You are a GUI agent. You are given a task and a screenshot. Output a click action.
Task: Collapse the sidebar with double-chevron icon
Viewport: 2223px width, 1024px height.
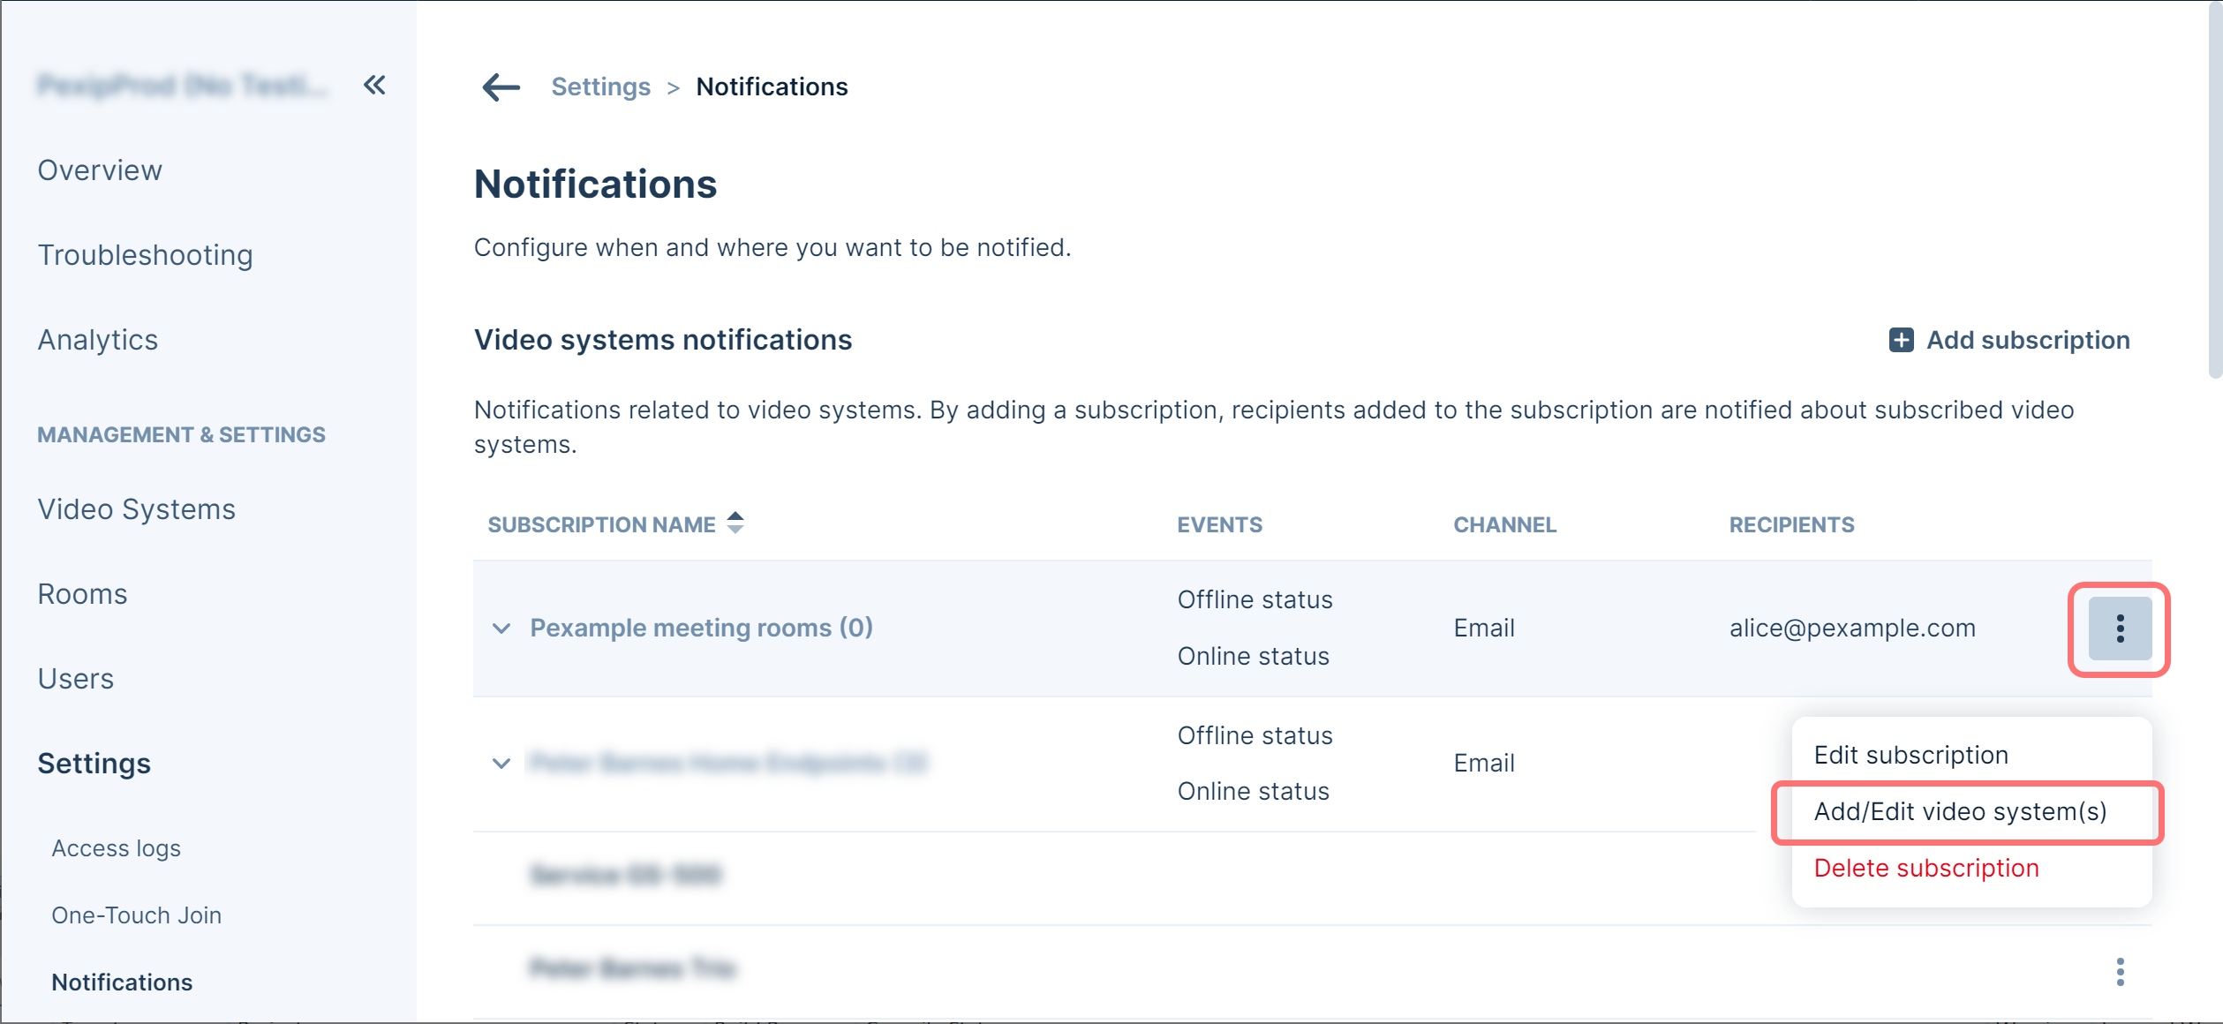tap(374, 86)
